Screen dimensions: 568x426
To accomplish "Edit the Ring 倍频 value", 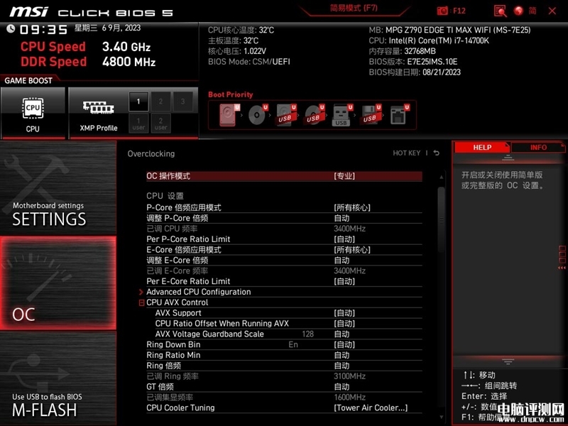I will (284, 366).
